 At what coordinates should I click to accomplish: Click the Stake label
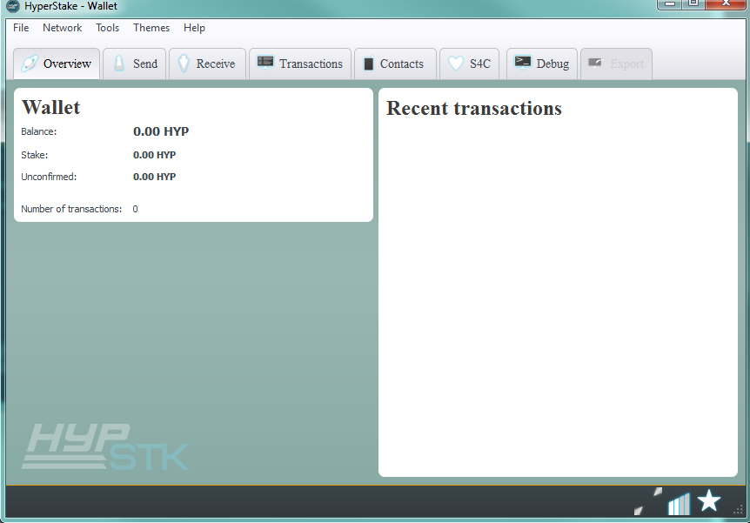35,155
